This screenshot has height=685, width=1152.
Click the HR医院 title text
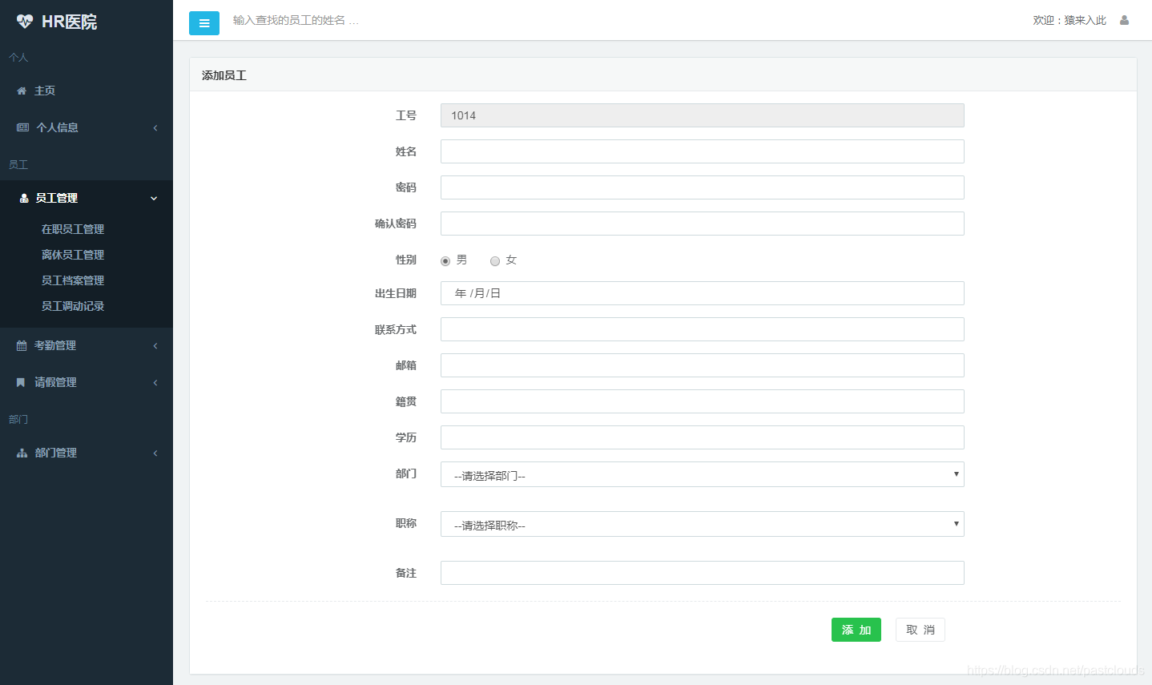69,22
